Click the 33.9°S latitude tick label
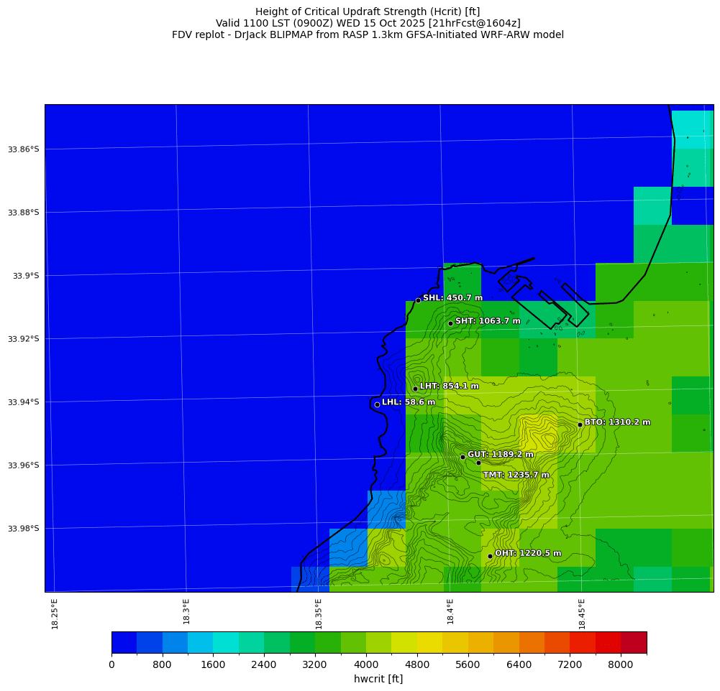This screenshot has height=691, width=720. [x=24, y=276]
